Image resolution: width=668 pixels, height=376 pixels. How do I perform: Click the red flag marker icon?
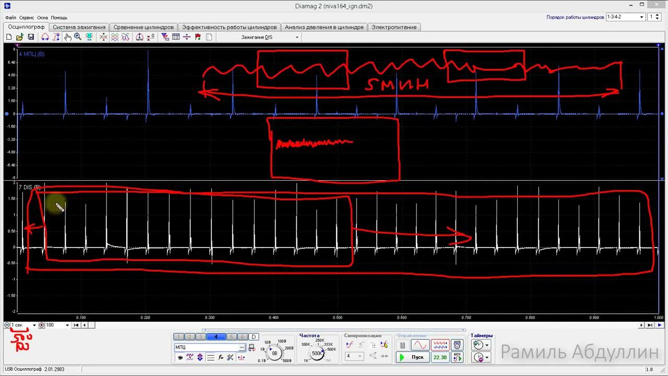click(198, 37)
